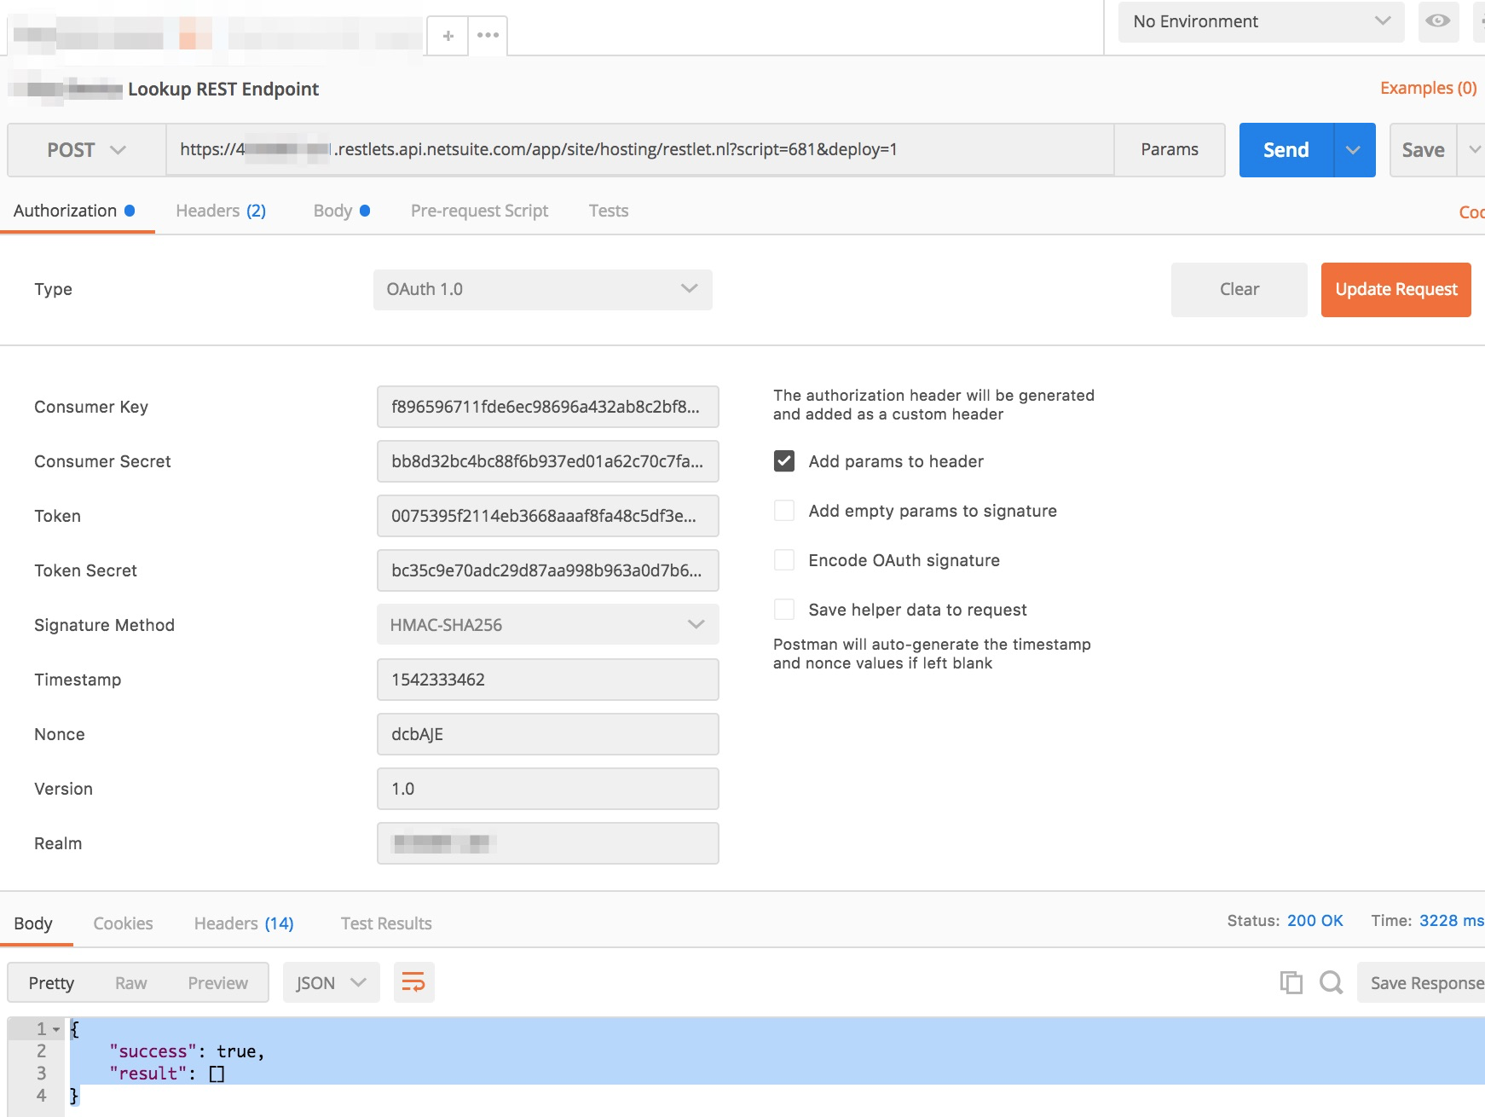
Task: Open the HMAC-SHA256 signature method dropdown
Action: tap(548, 625)
